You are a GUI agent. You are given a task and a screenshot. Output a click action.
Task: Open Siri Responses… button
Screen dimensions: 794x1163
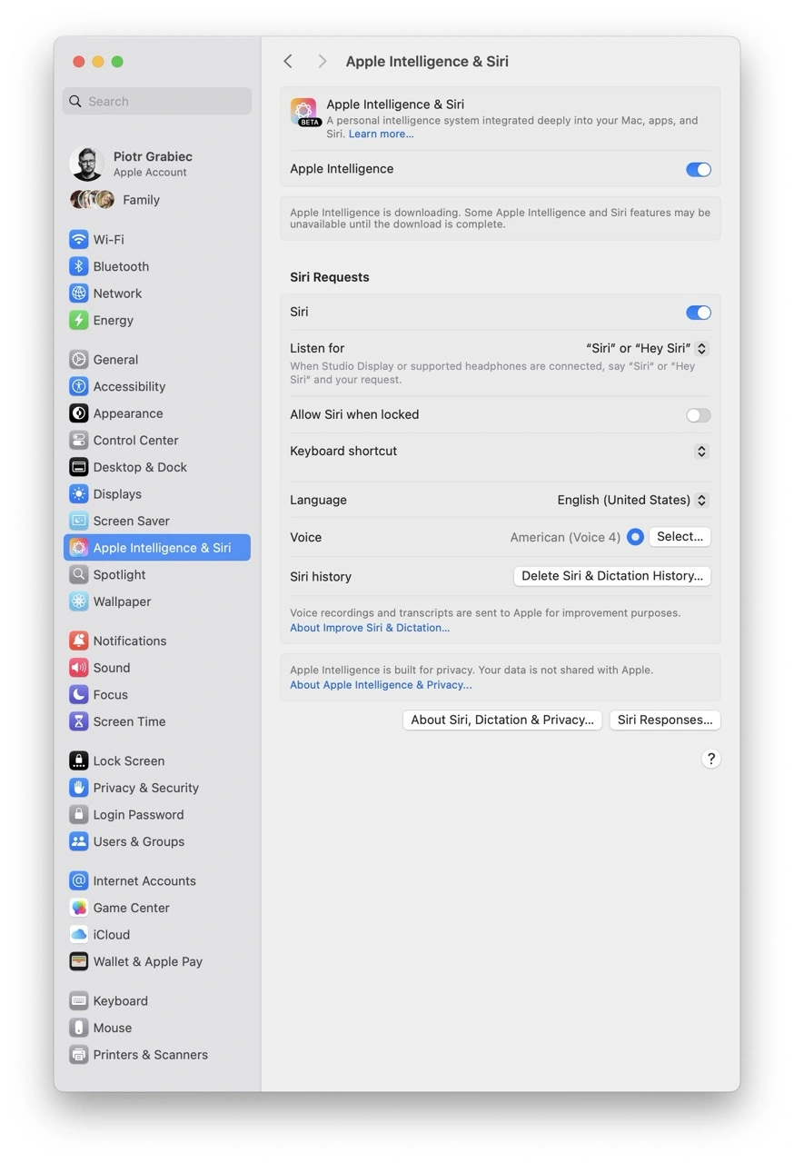pyautogui.click(x=665, y=720)
